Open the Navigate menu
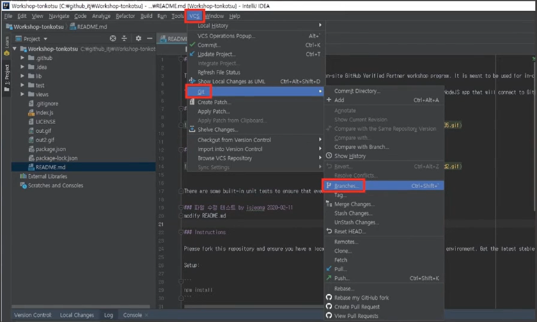Image resolution: width=537 pixels, height=322 pixels. [59, 16]
